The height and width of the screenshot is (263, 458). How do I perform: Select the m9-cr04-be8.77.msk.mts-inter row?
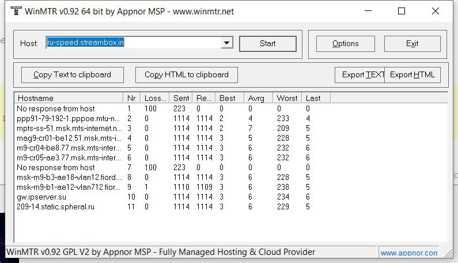tap(172, 148)
